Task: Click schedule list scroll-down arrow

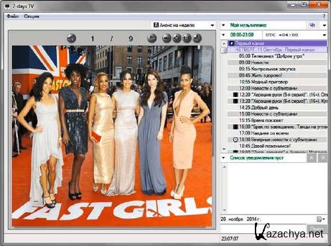Action: [224, 149]
